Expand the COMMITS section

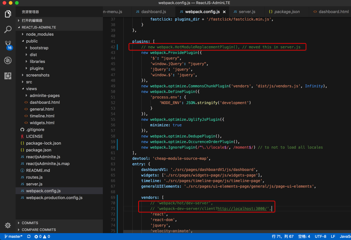[x=30, y=223]
